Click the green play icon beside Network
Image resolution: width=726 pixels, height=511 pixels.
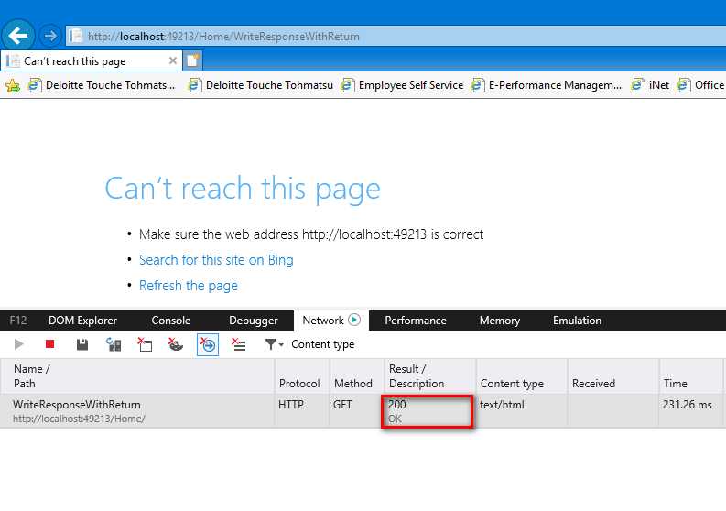tap(354, 320)
